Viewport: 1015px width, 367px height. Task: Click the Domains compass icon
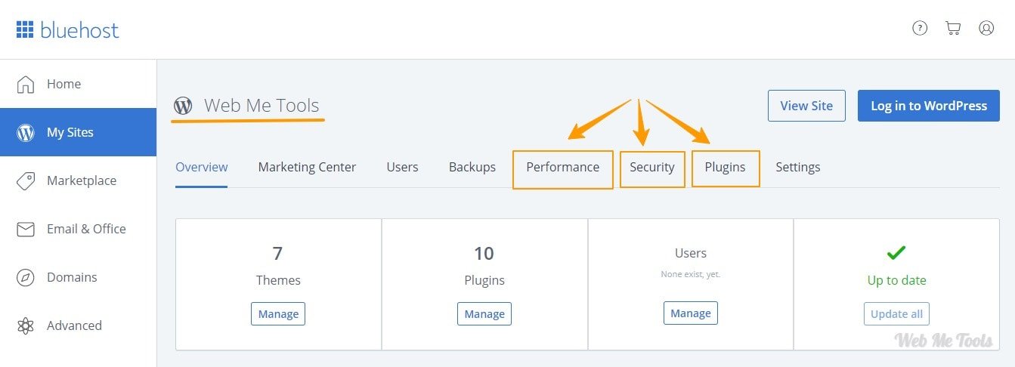[x=26, y=277]
